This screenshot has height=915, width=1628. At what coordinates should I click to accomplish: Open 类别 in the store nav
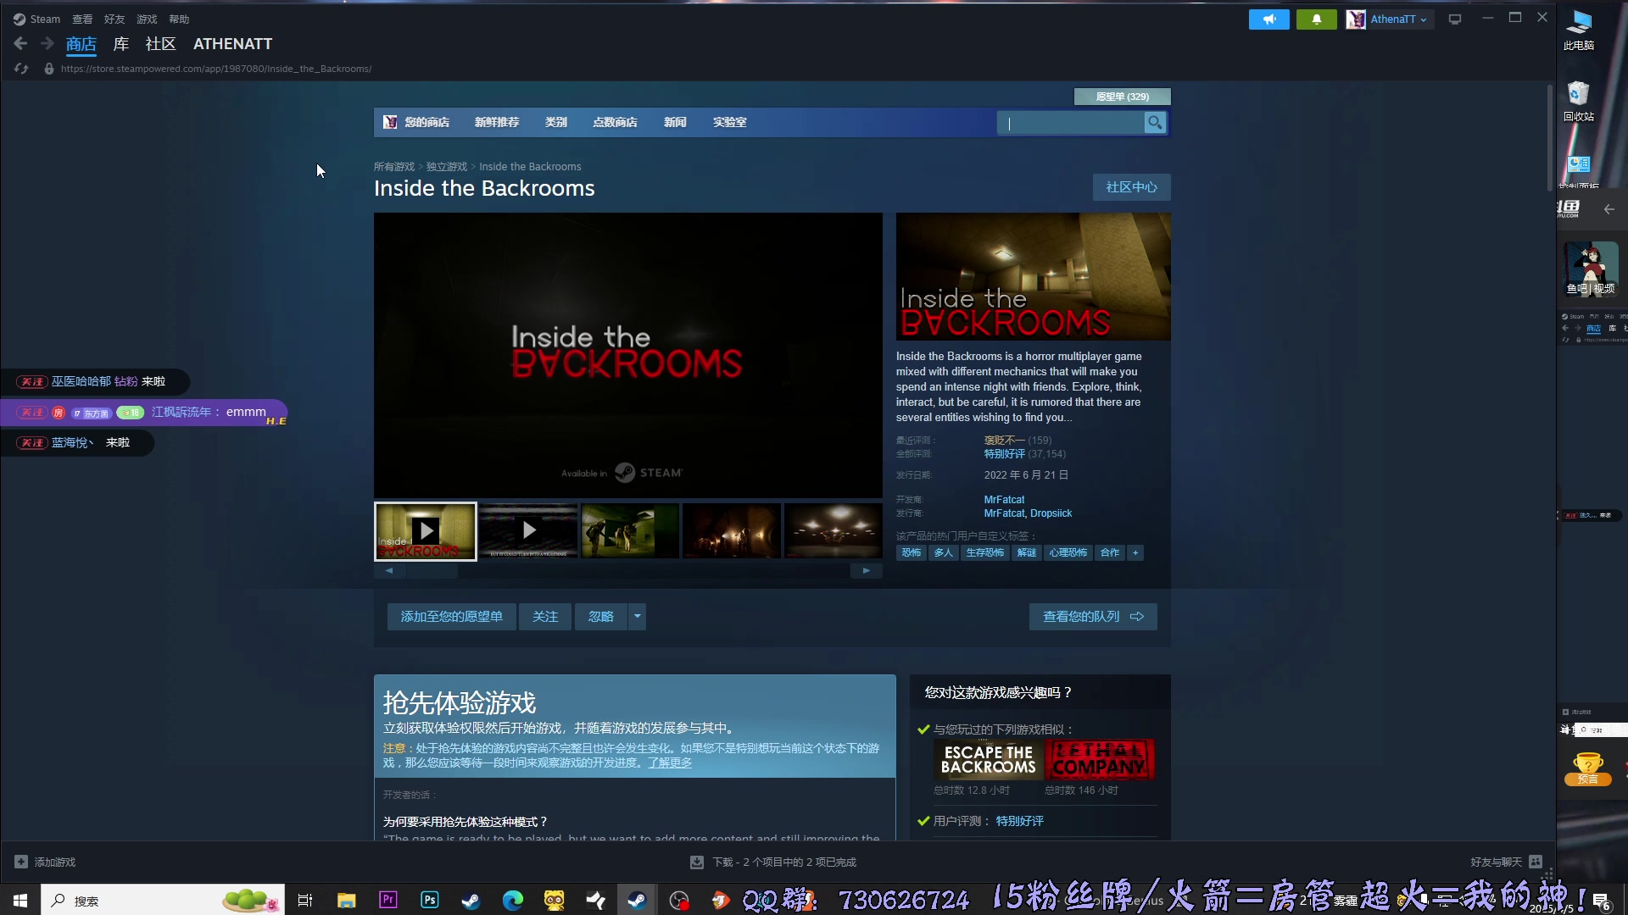556,122
